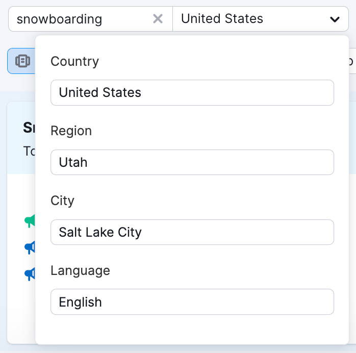Click the Region label
Screen dimensions: 356x353
tap(71, 131)
